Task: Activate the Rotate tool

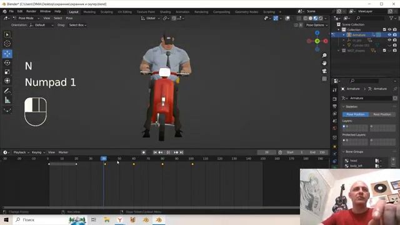Action: (7, 62)
